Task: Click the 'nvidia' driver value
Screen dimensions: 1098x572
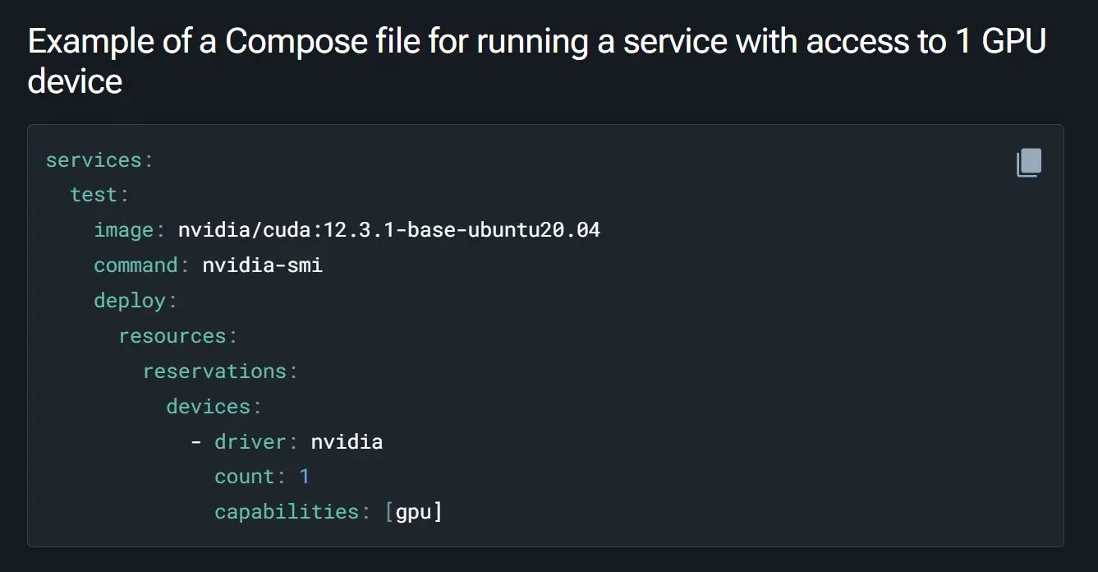Action: (x=347, y=442)
